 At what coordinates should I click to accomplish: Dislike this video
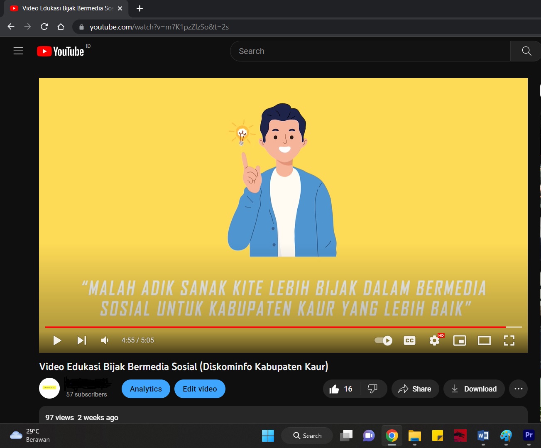[x=373, y=389]
